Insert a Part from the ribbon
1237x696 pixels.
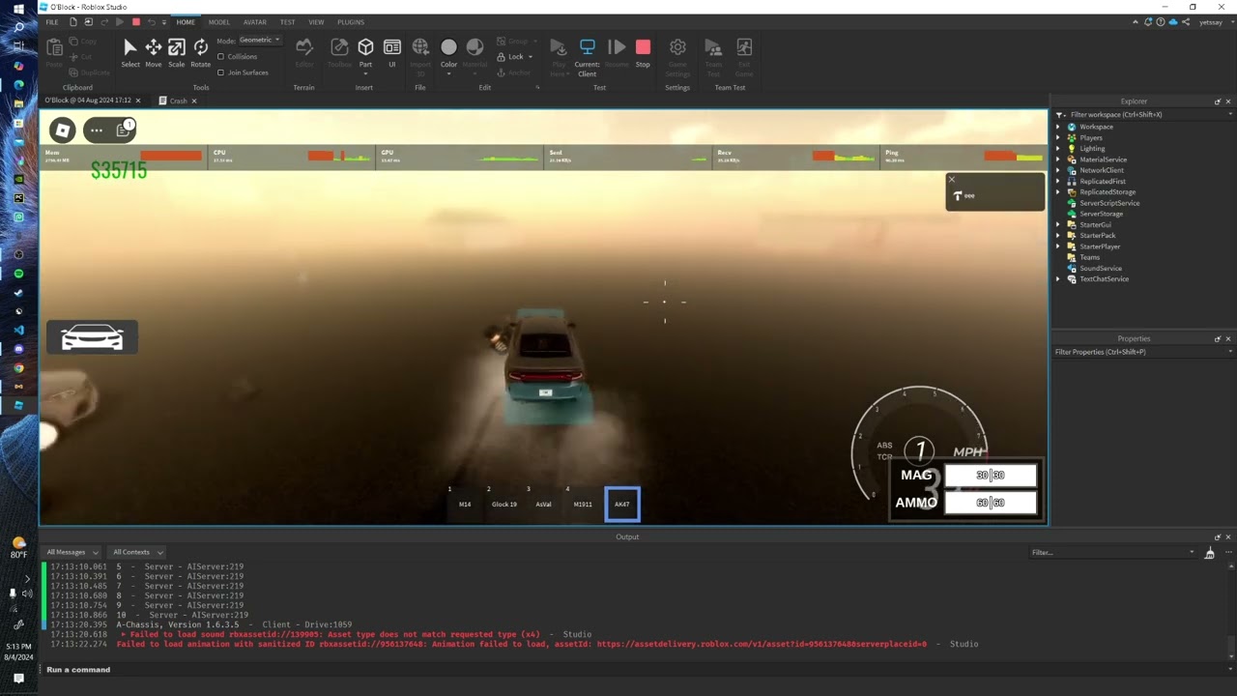click(x=365, y=52)
